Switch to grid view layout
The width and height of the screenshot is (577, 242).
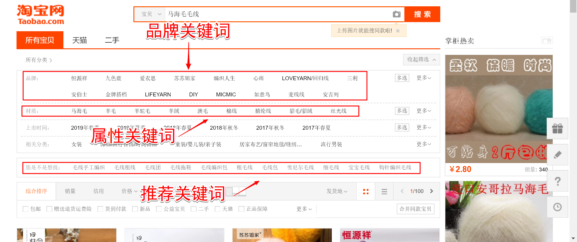click(x=366, y=191)
